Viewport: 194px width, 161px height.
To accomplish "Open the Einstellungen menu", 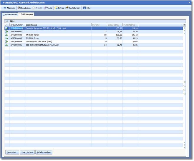I will pyautogui.click(x=73, y=8).
